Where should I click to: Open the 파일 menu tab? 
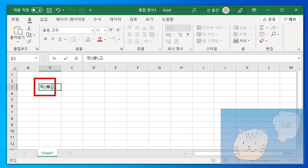[x=15, y=19]
